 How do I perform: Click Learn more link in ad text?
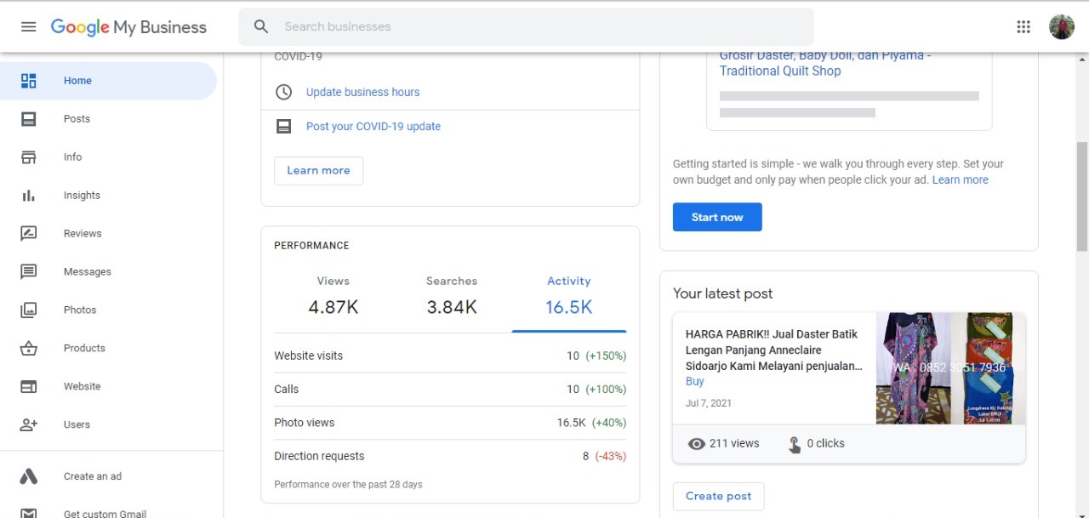click(x=961, y=179)
